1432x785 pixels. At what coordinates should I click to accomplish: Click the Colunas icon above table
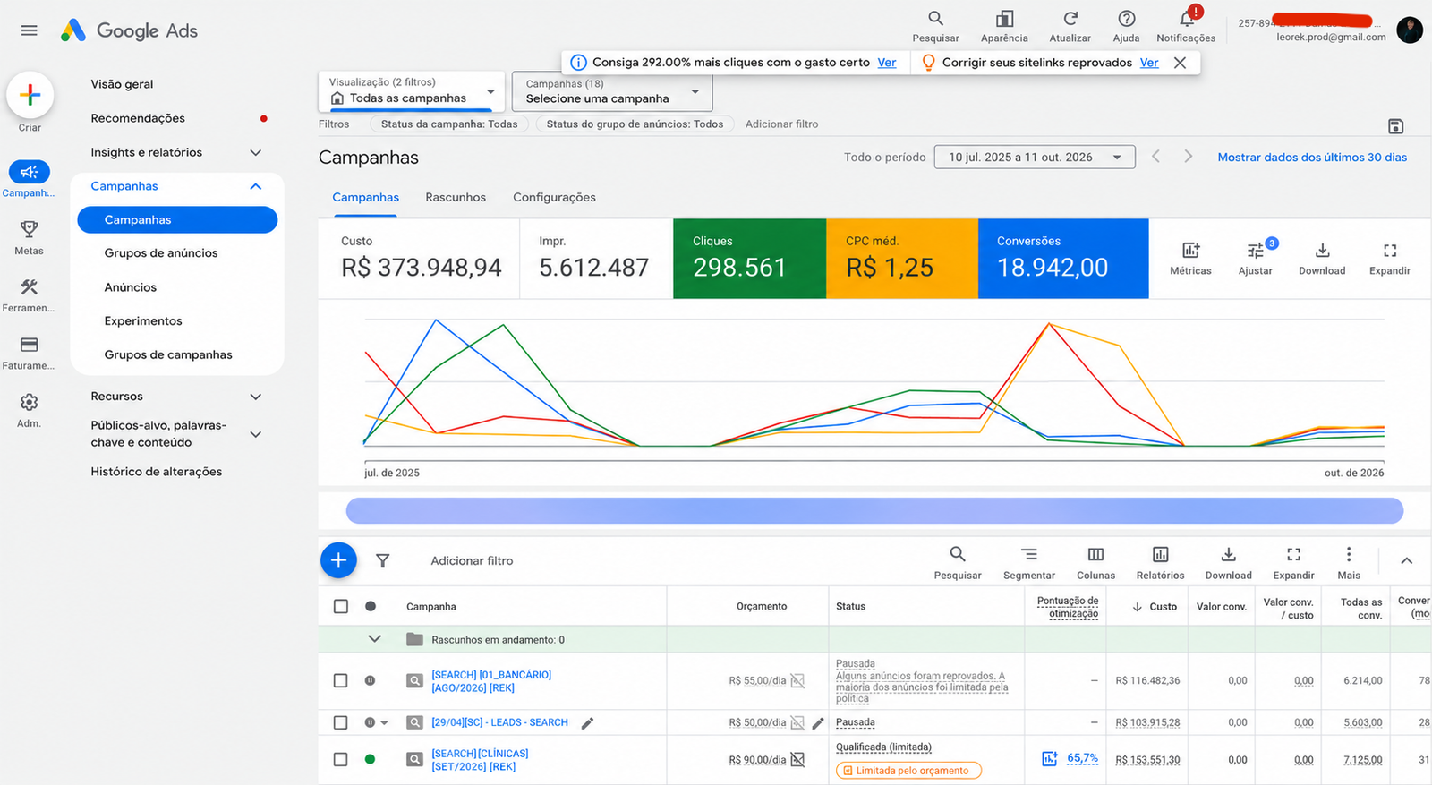tap(1095, 554)
